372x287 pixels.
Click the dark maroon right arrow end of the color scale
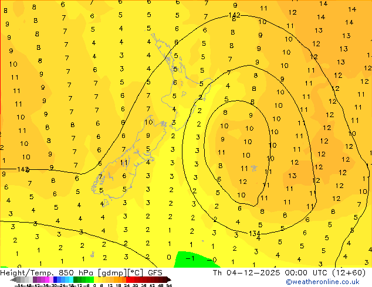point(169,279)
